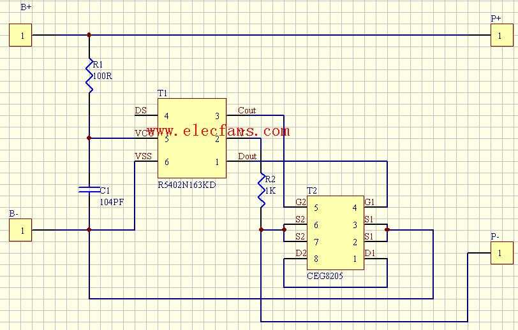Select resistor R1 symbol
This screenshot has height=330, width=518.
[89, 75]
